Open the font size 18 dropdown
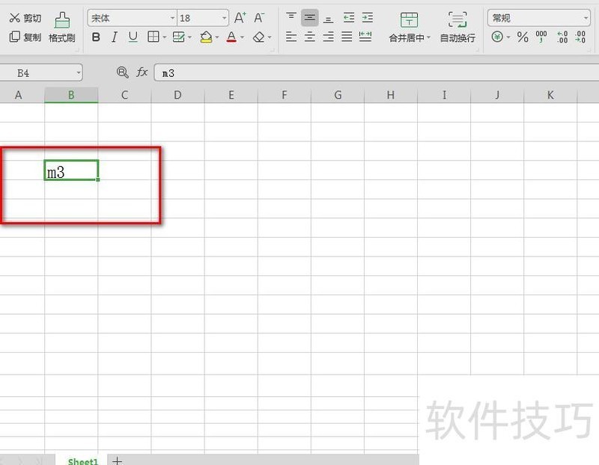Viewport: 599px width, 465px height. pyautogui.click(x=224, y=18)
